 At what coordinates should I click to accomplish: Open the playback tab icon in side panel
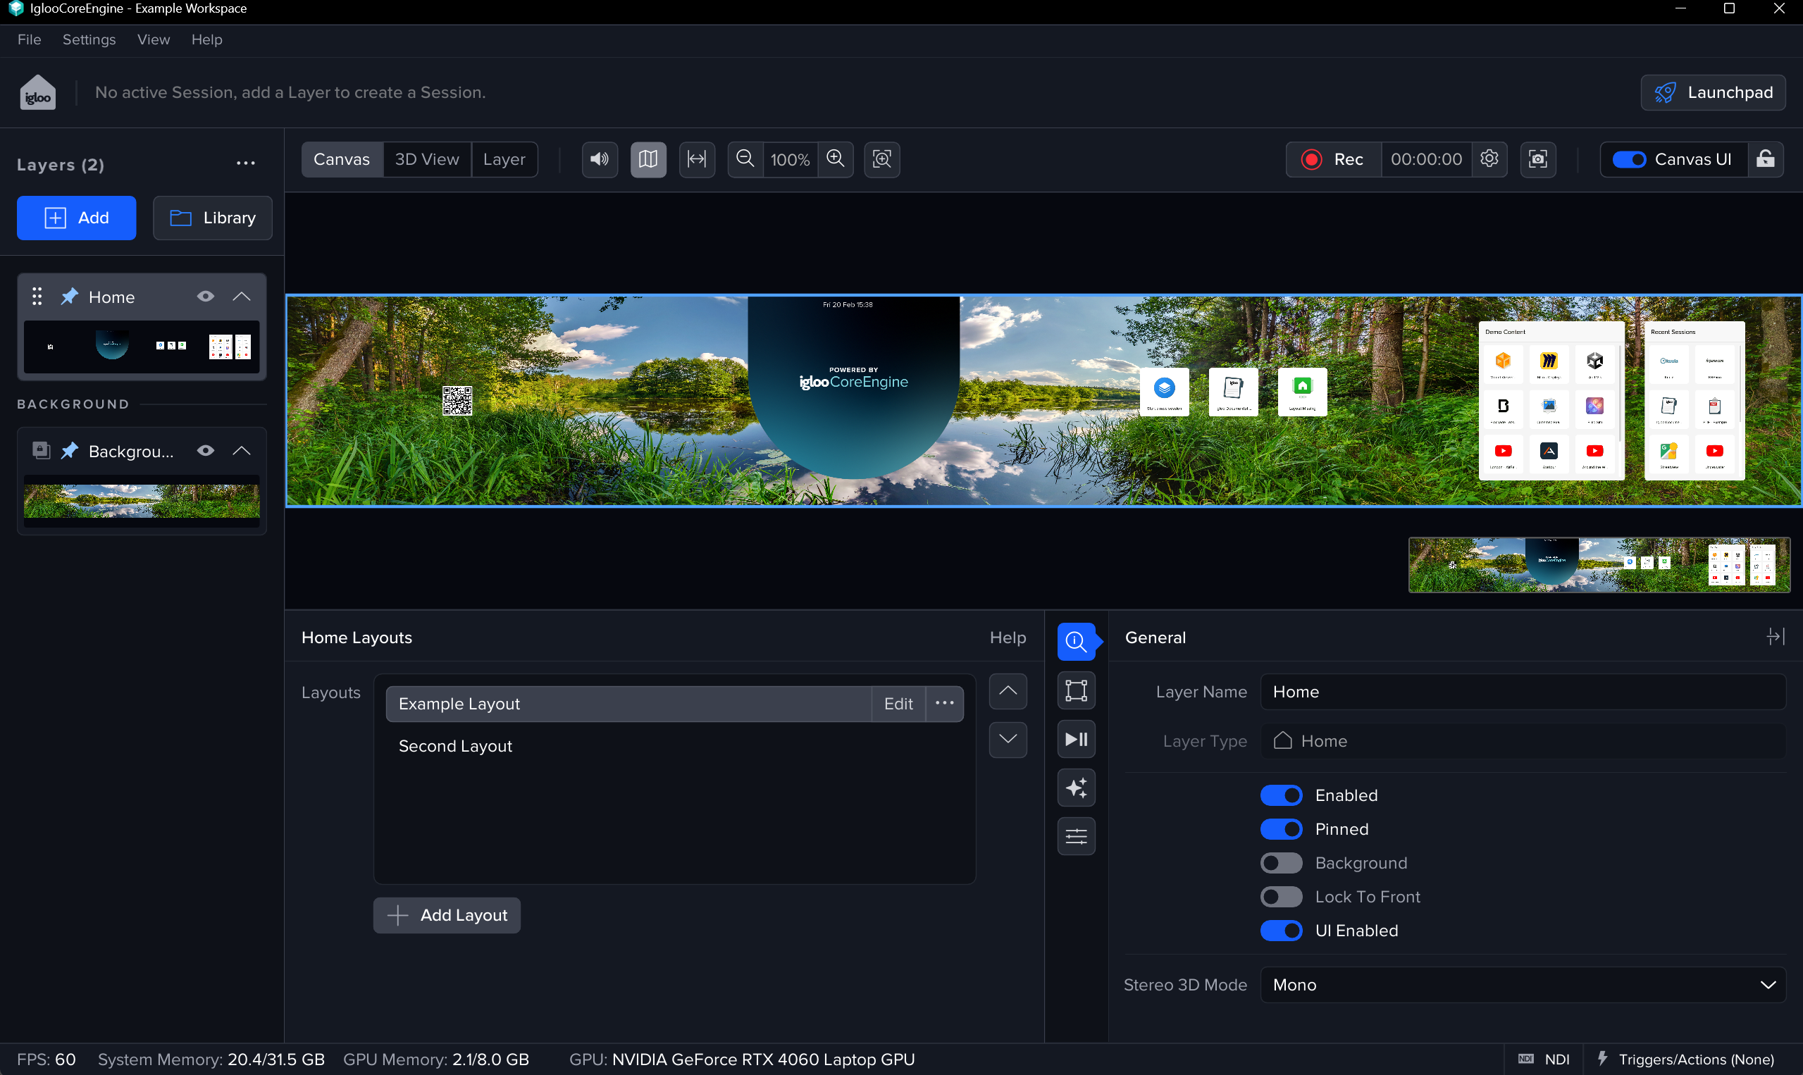1076,739
